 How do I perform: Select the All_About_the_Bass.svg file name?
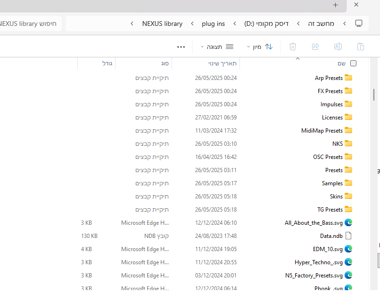314,222
